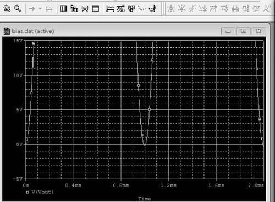
Task: Toggle the Log X Axis button
Action: (x=64, y=8)
